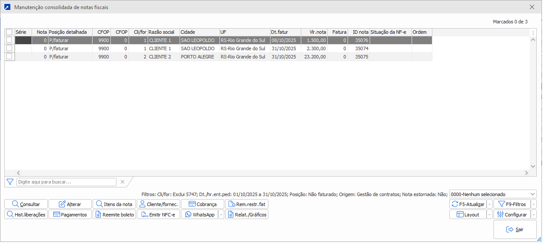
Task: Sort by the Série column header
Action: 23,32
